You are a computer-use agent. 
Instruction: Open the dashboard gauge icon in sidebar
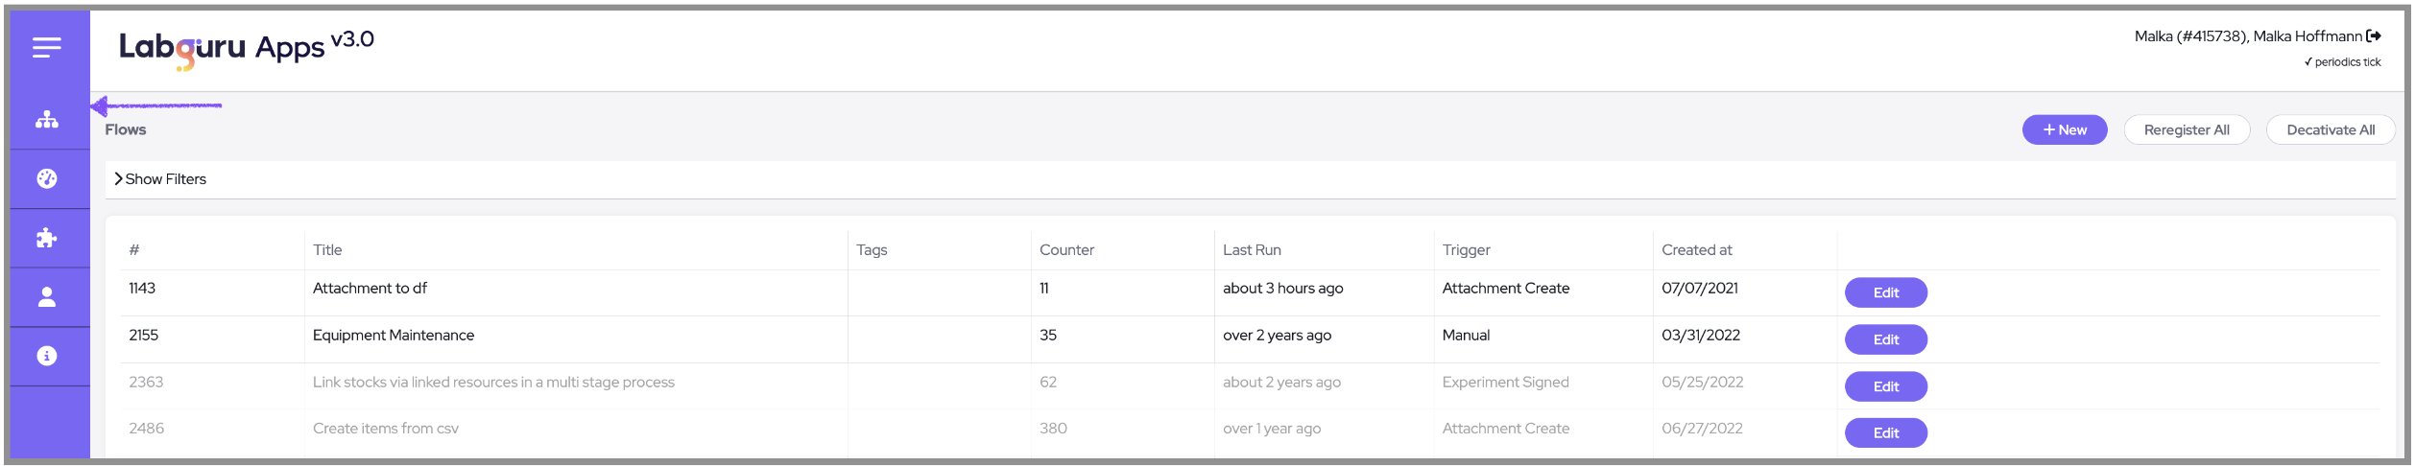(x=47, y=179)
